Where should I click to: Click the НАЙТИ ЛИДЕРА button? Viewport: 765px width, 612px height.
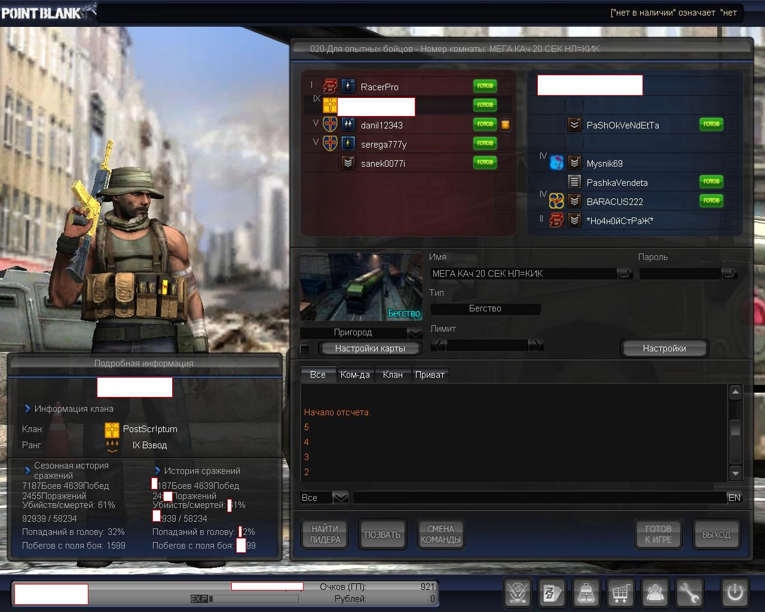(x=325, y=534)
